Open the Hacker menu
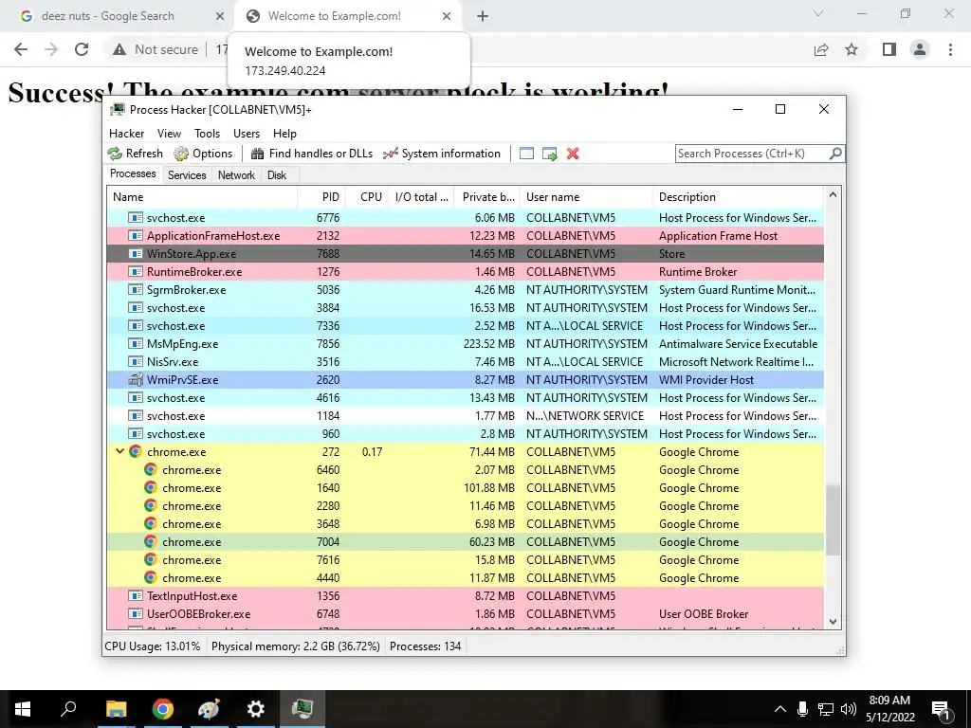 [x=126, y=133]
